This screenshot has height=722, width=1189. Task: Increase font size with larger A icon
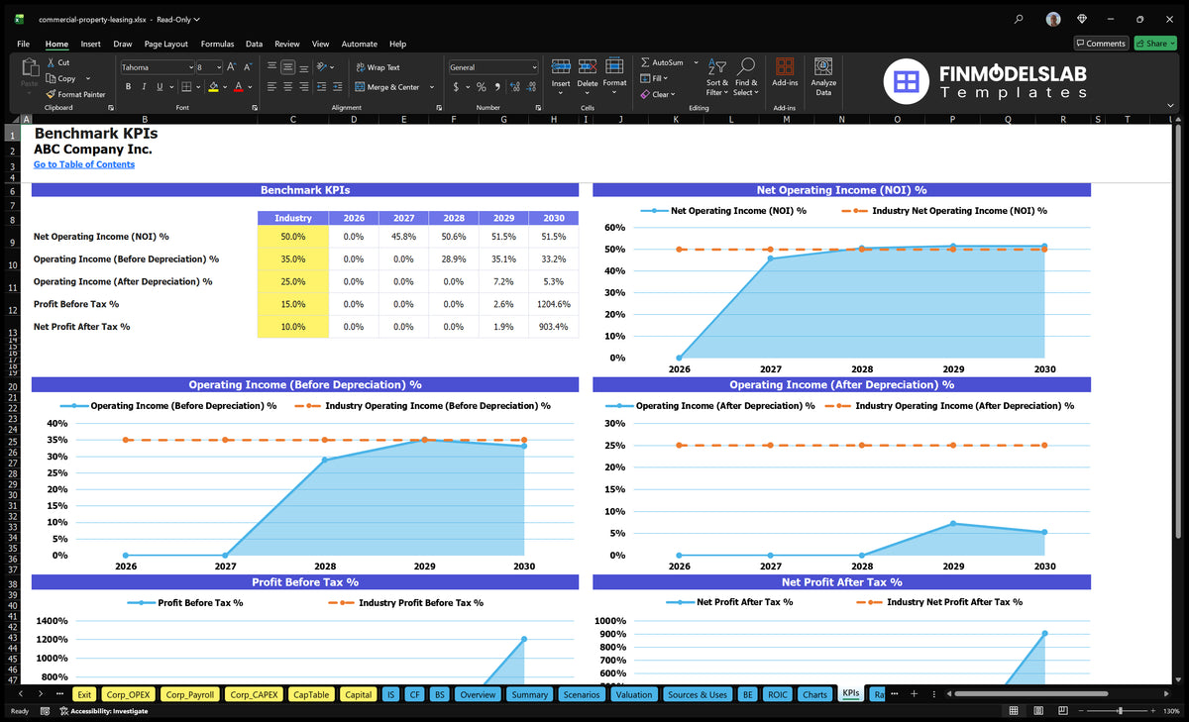click(x=232, y=67)
